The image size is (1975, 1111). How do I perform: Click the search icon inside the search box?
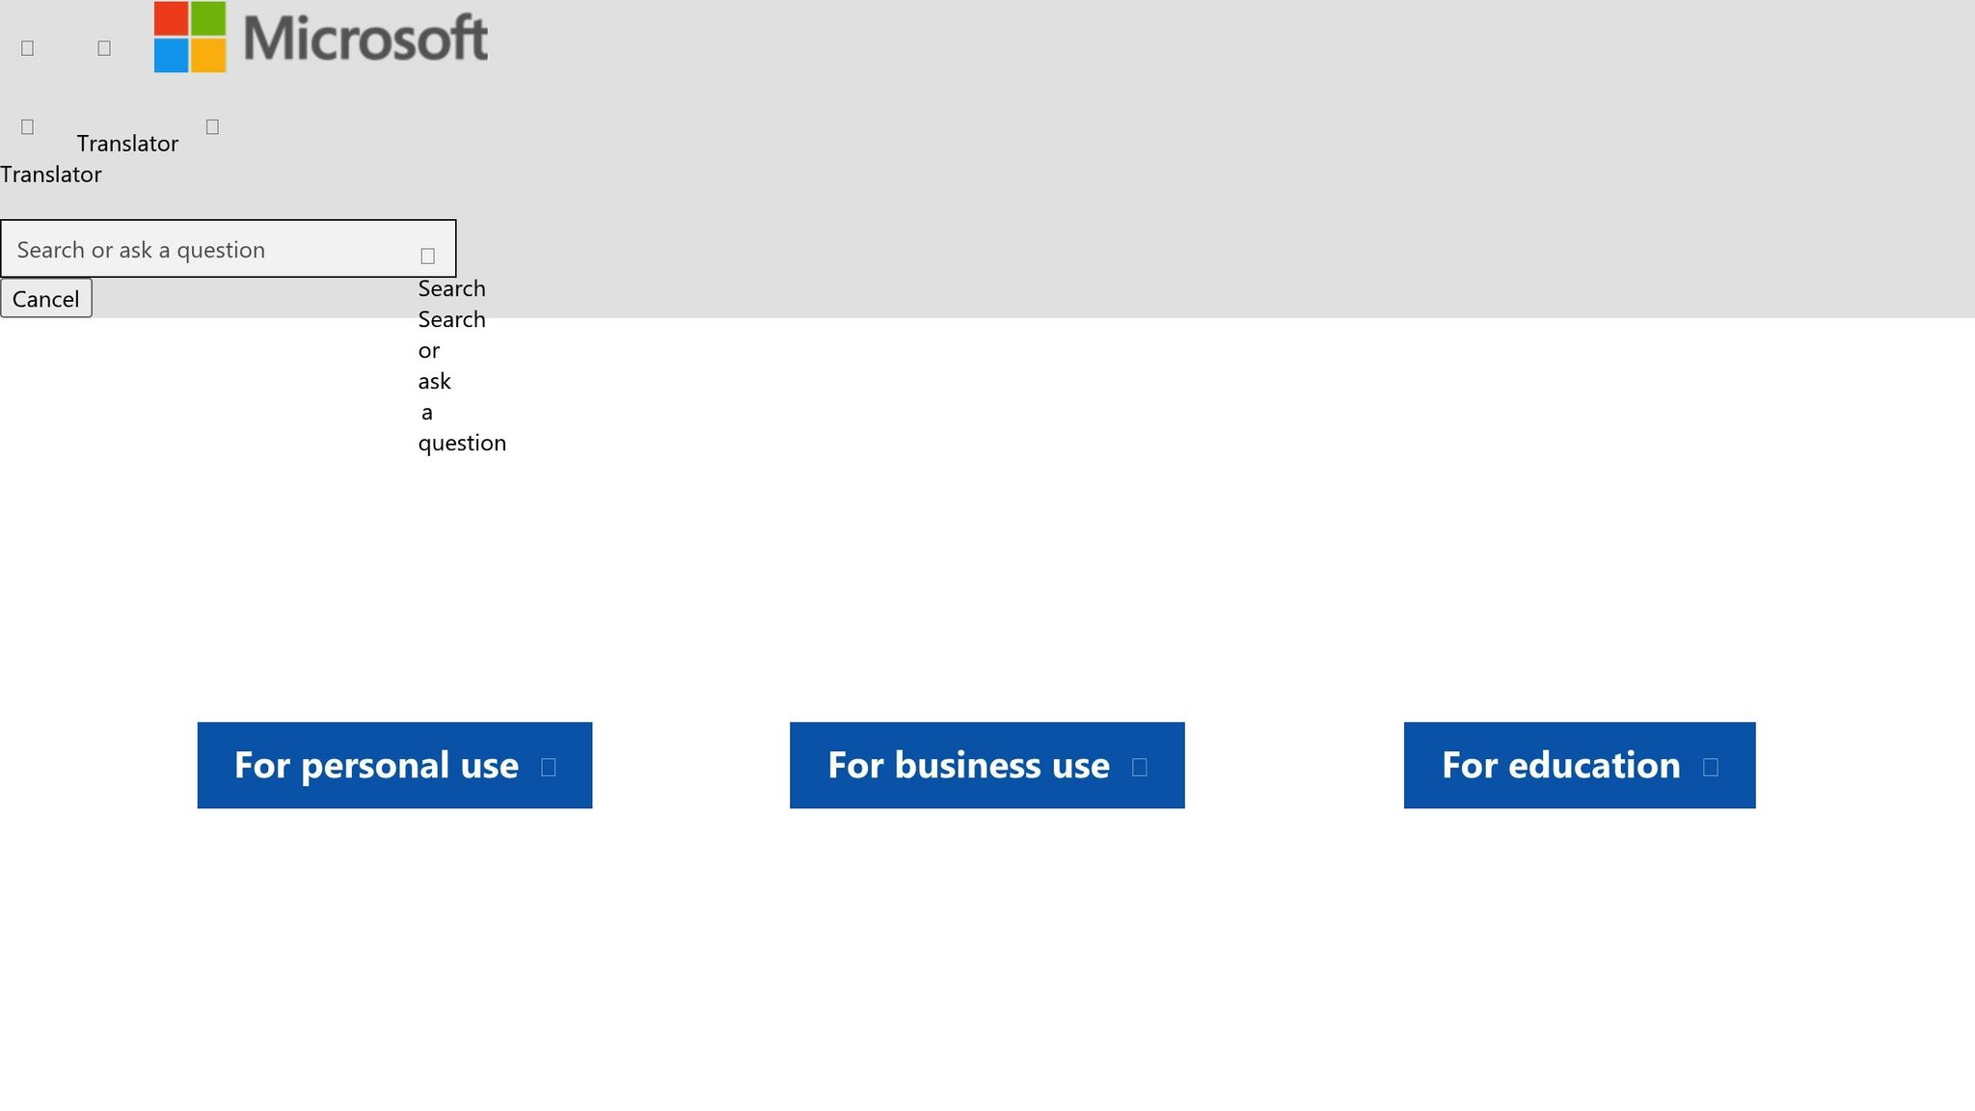[x=428, y=256]
